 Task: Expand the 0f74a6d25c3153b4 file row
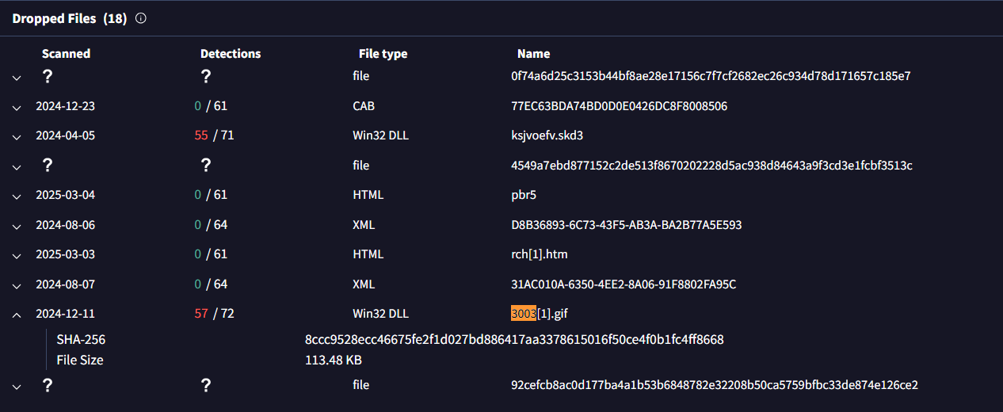16,77
